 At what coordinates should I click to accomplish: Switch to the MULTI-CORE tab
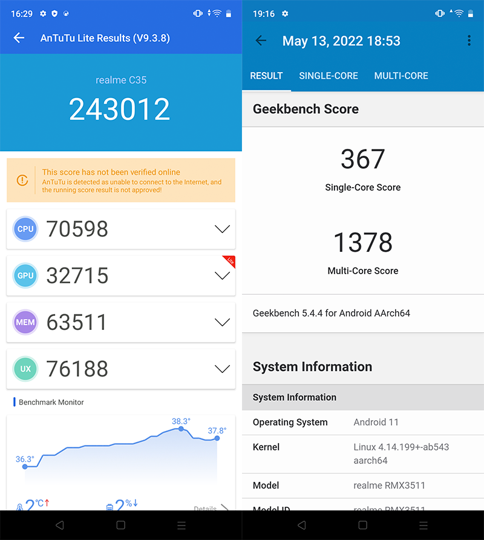coord(401,76)
